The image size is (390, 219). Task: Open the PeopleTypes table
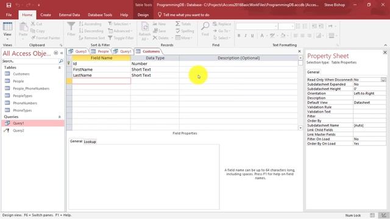coord(23,96)
